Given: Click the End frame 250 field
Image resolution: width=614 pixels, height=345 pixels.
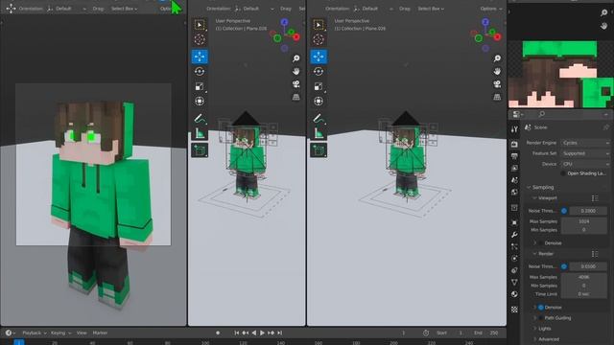Looking at the screenshot, I should (x=486, y=333).
